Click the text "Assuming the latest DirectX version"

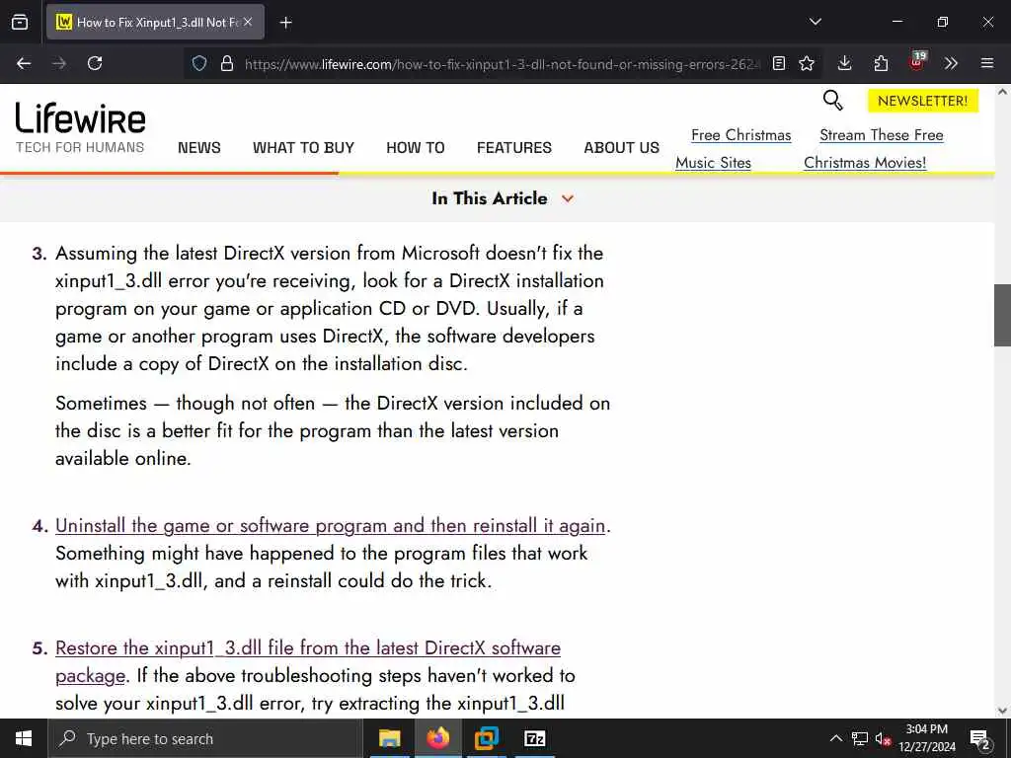202,254
